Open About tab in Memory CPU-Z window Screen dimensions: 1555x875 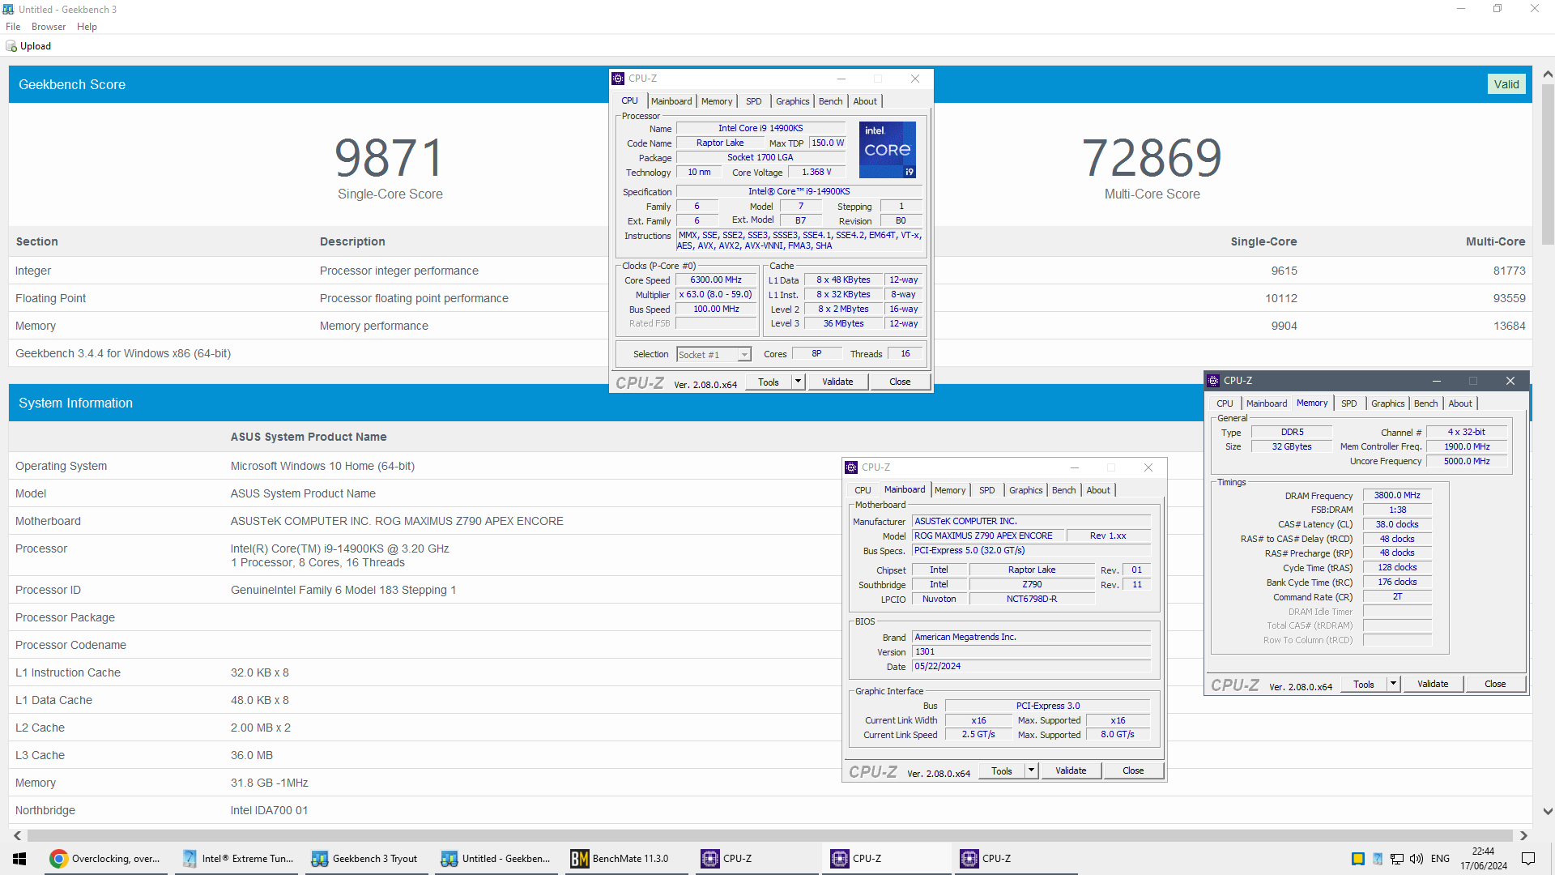[x=1460, y=403]
